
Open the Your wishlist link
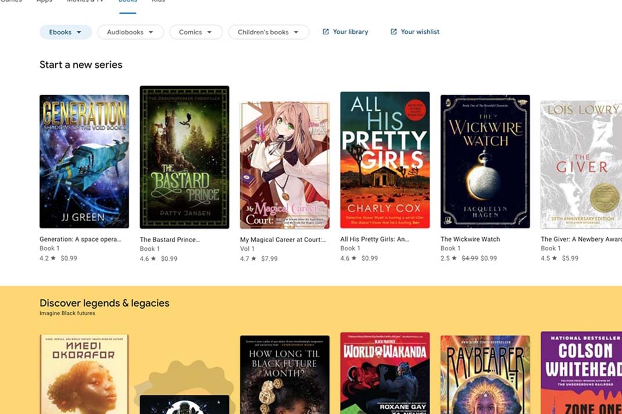[415, 32]
